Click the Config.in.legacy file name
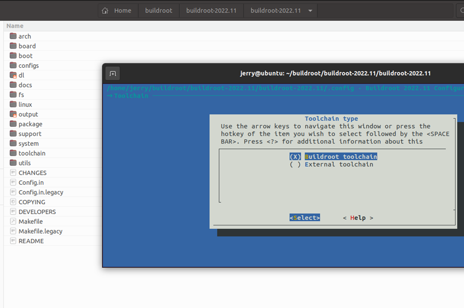The height and width of the screenshot is (308, 464). click(x=41, y=192)
